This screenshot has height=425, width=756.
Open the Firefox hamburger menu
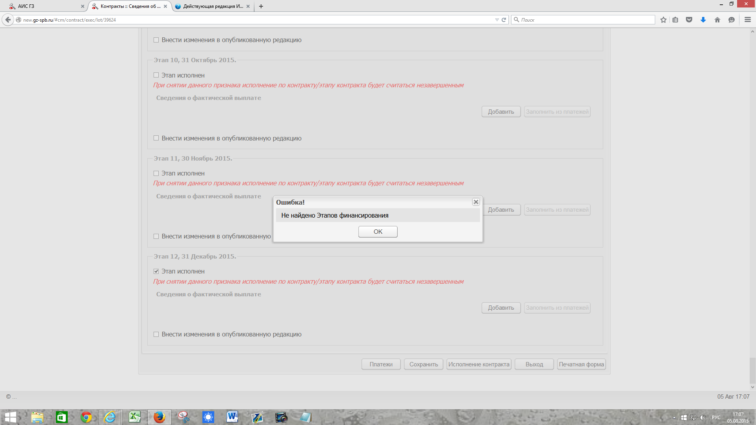[748, 20]
